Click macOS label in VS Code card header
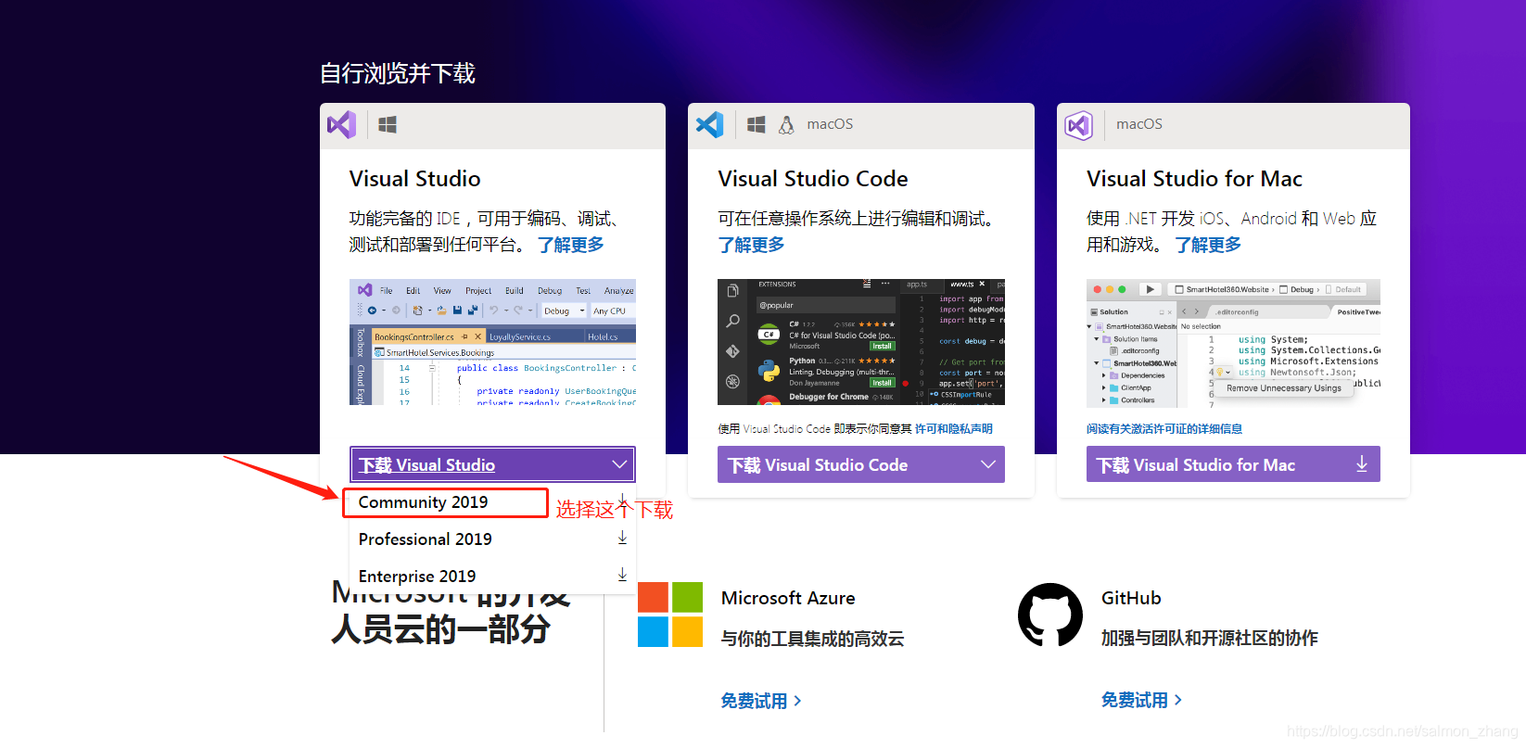Screen dimensions: 1526x748 pos(830,124)
